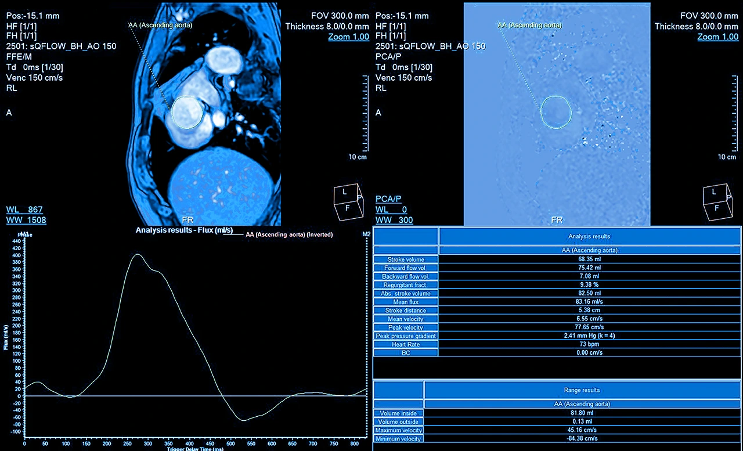
Task: Open the WW 300 window width control
Action: (395, 220)
